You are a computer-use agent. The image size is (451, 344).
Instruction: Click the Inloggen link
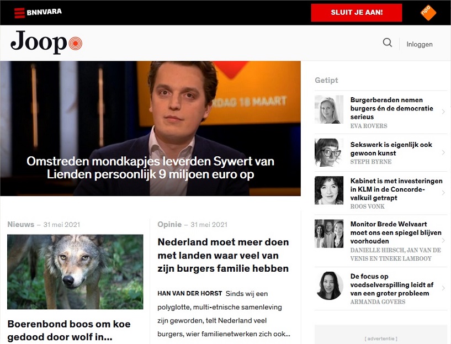point(420,44)
